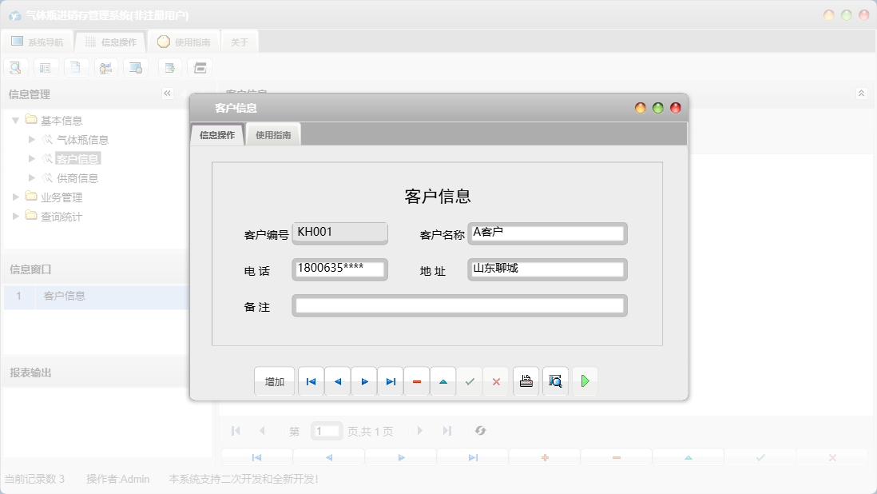877x494 pixels.
Task: Select the magnifier query icon in the main toolbar
Action: coord(15,67)
